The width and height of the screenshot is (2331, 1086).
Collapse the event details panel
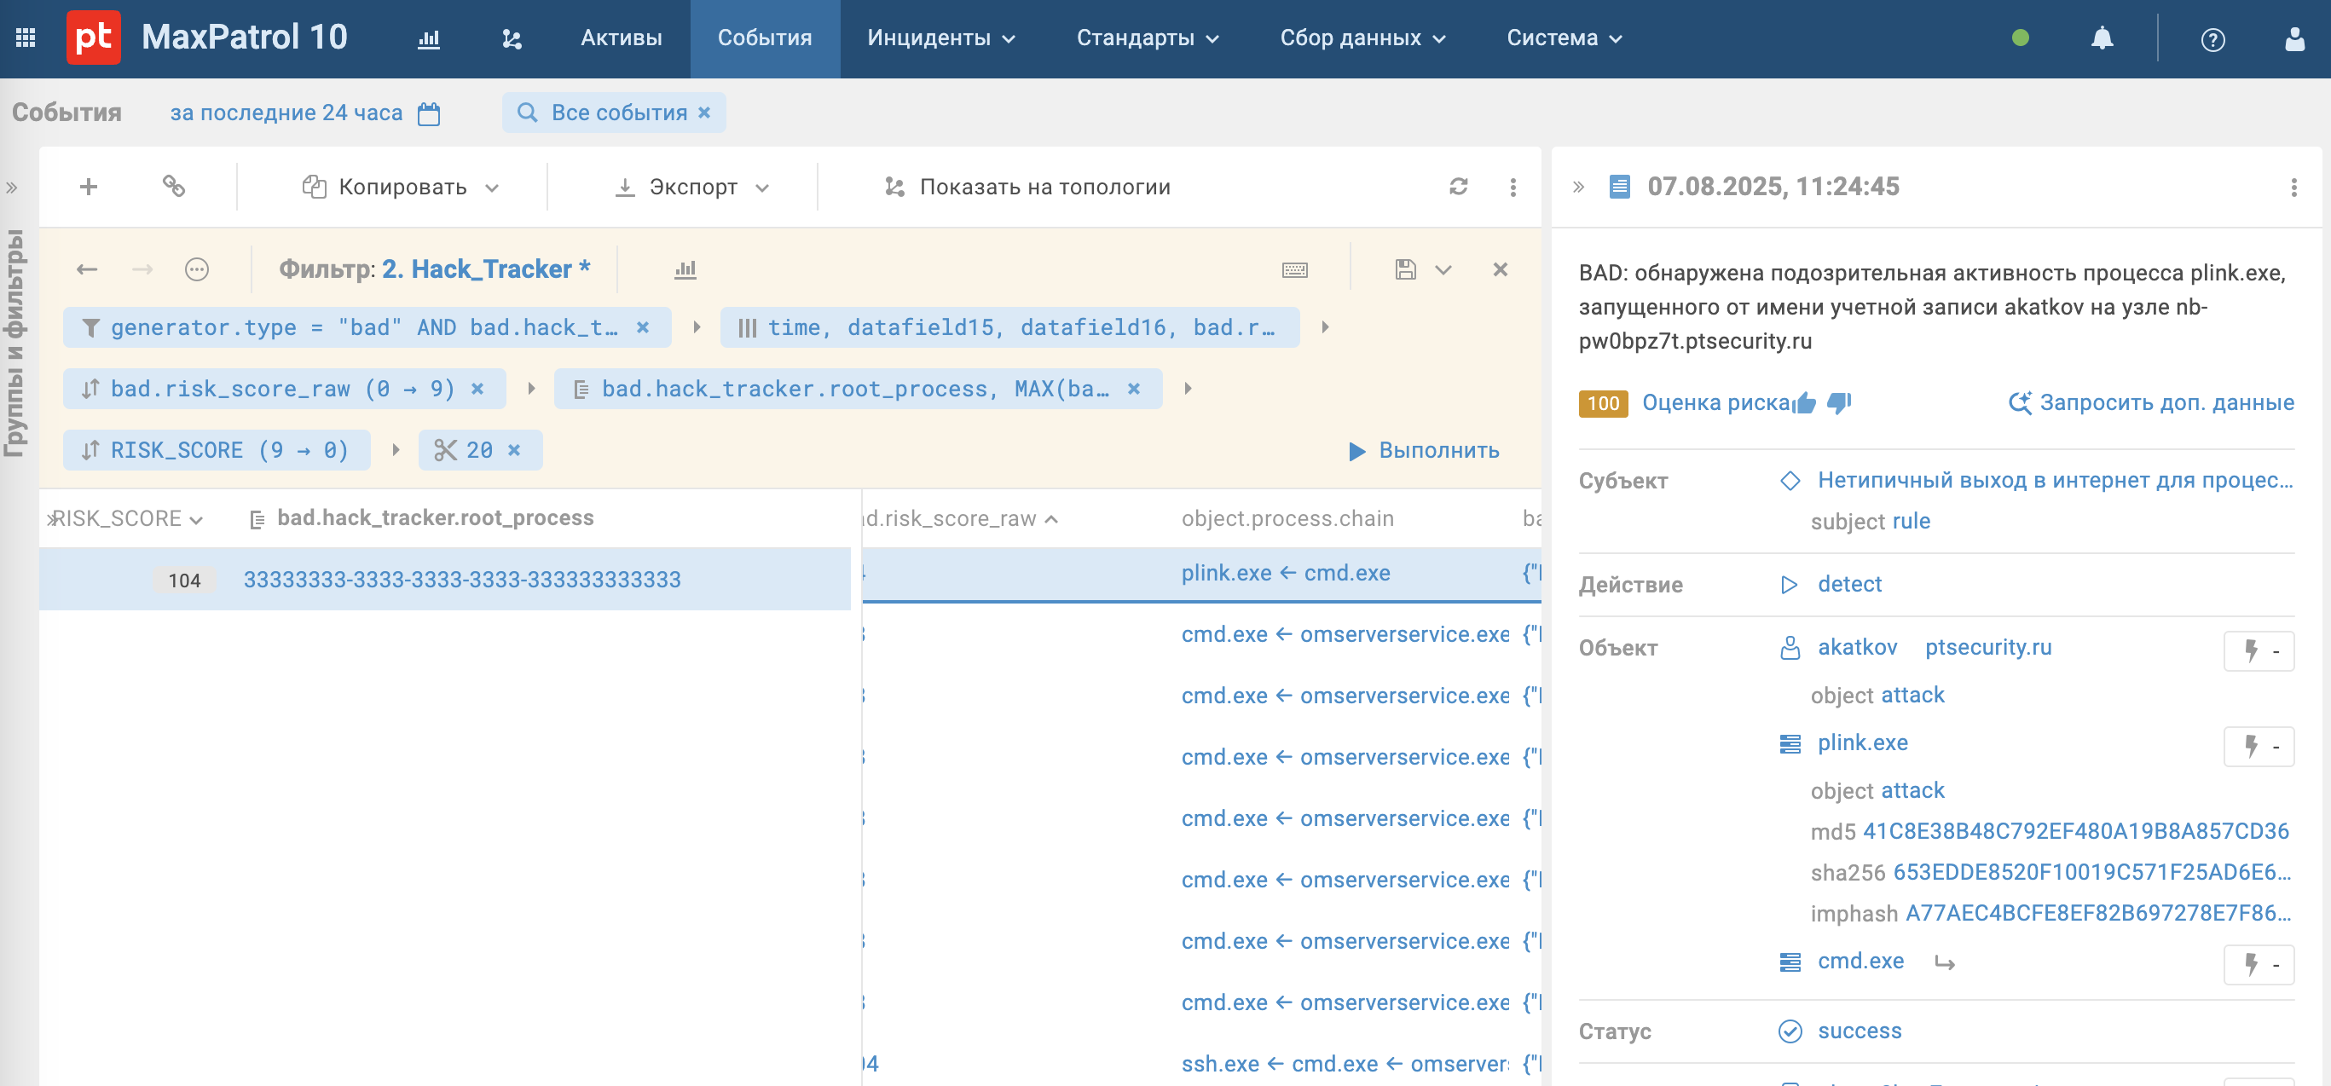1578,188
